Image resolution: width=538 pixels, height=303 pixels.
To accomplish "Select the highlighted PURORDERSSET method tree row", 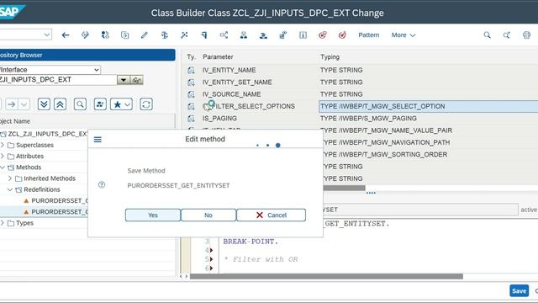I will click(44, 211).
